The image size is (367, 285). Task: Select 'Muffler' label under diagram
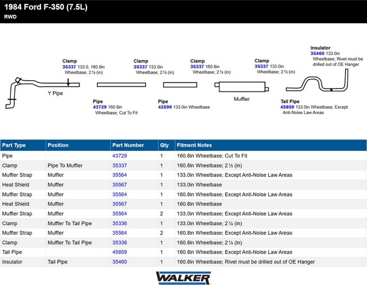pyautogui.click(x=241, y=99)
